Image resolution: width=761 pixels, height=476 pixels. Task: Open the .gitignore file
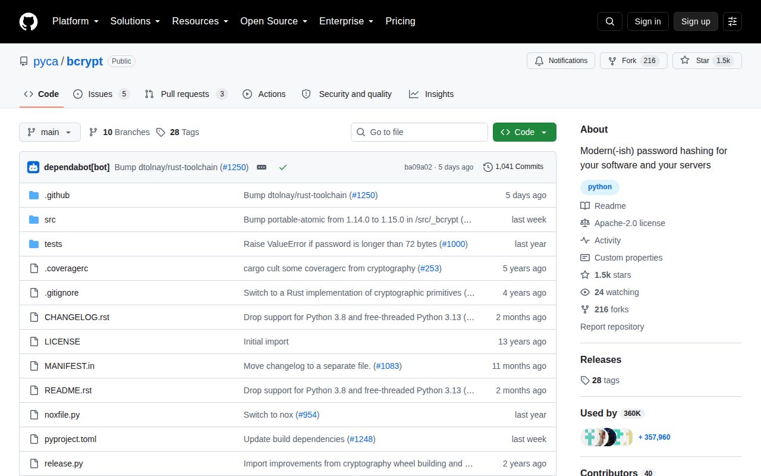(62, 293)
